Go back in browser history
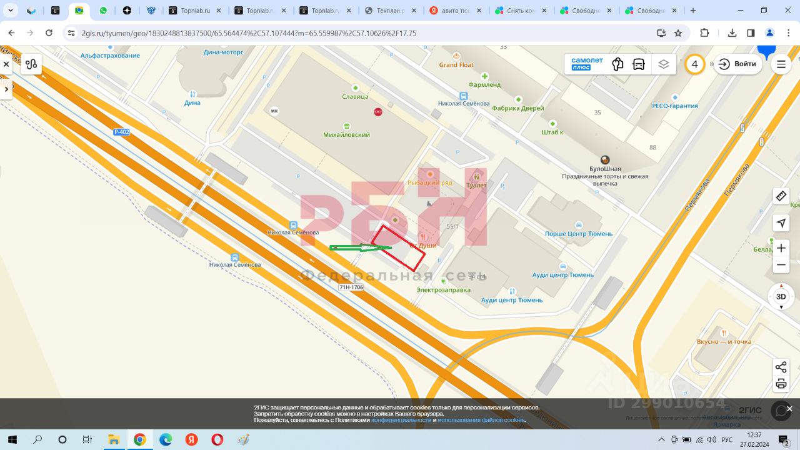 [11, 33]
